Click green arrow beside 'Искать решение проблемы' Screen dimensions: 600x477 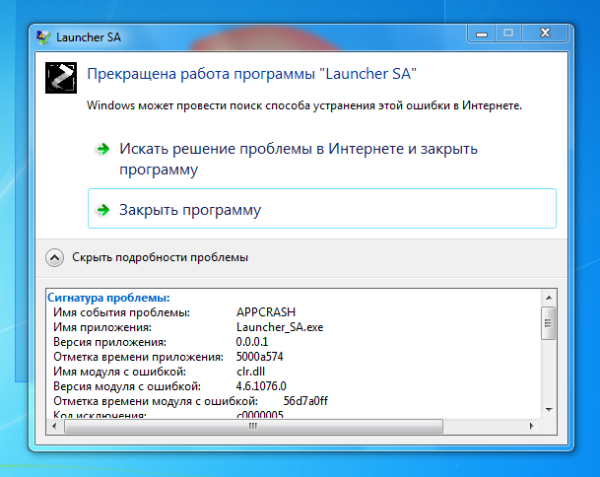[102, 149]
